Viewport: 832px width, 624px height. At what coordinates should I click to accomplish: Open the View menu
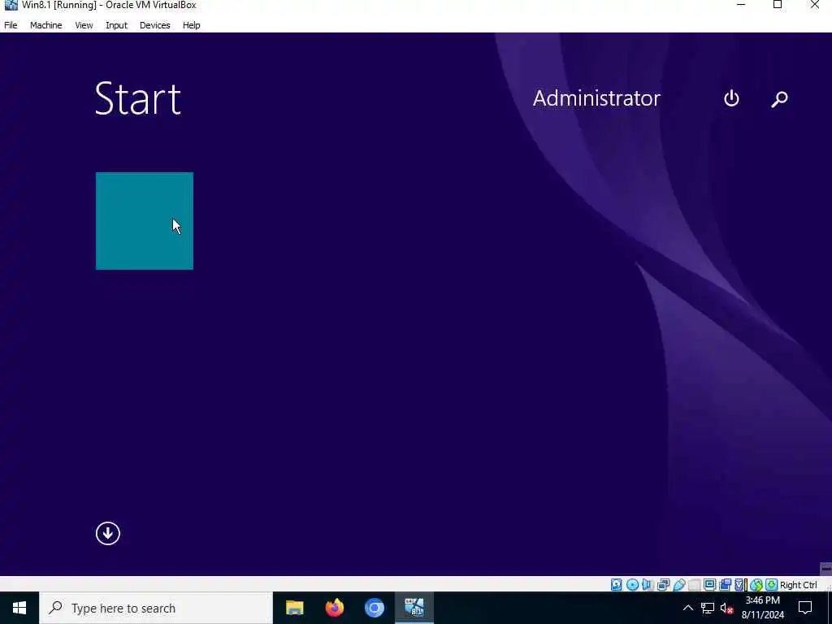click(84, 25)
